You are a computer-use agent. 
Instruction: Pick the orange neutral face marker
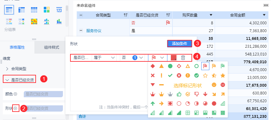tap(214, 85)
